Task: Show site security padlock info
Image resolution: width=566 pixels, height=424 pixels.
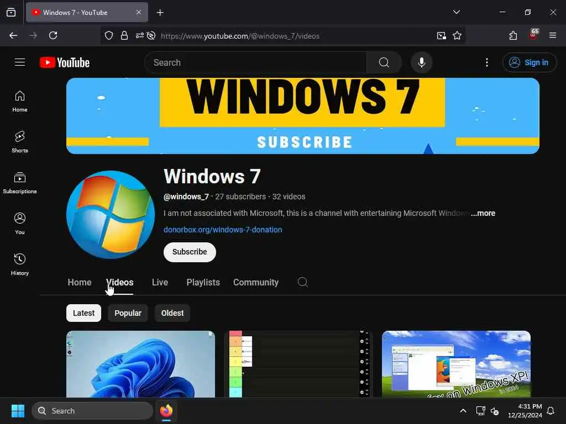Action: tap(124, 35)
